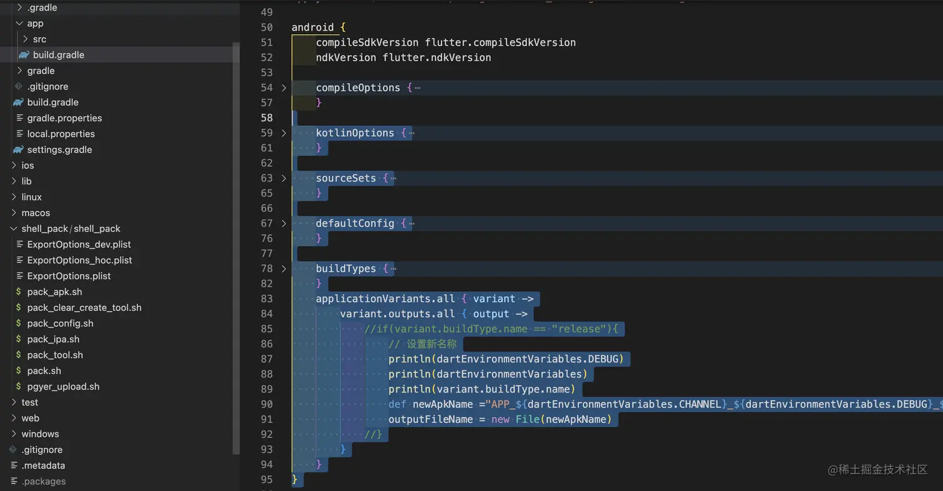Click the file icon next to gradle.properties
This screenshot has width=943, height=491.
pos(19,118)
